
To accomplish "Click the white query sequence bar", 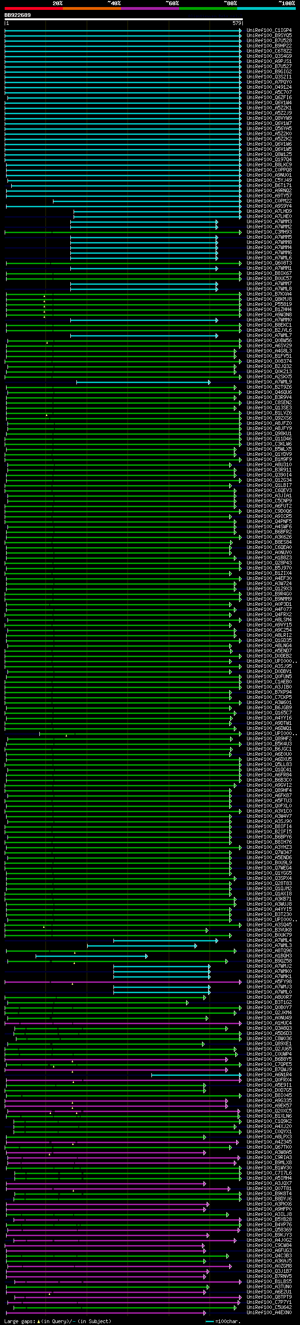I will click(124, 20).
